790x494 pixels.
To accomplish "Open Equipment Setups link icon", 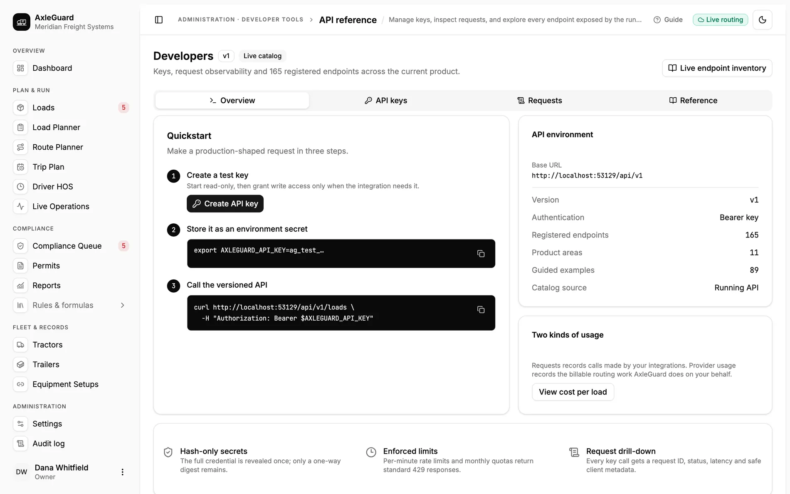I will tap(20, 384).
